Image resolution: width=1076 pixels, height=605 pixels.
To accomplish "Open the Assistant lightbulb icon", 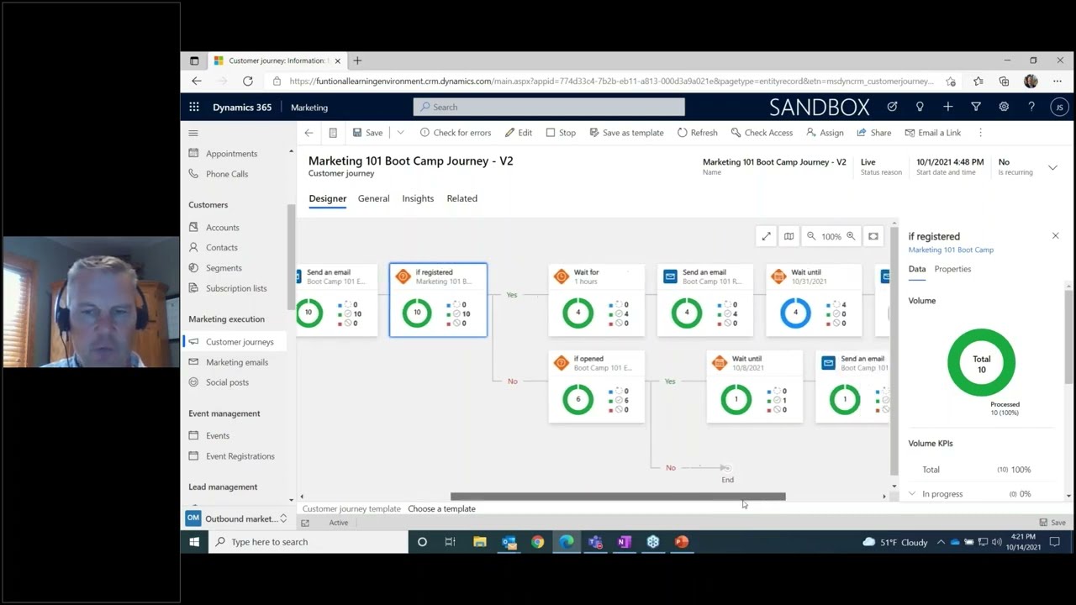I will pyautogui.click(x=920, y=107).
